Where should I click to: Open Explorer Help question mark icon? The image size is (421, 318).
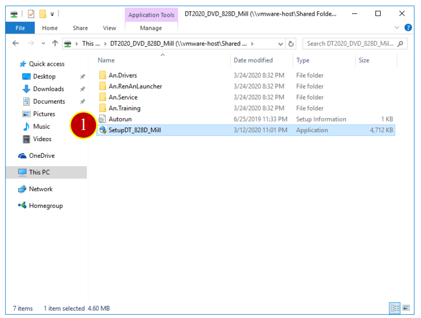[x=408, y=27]
